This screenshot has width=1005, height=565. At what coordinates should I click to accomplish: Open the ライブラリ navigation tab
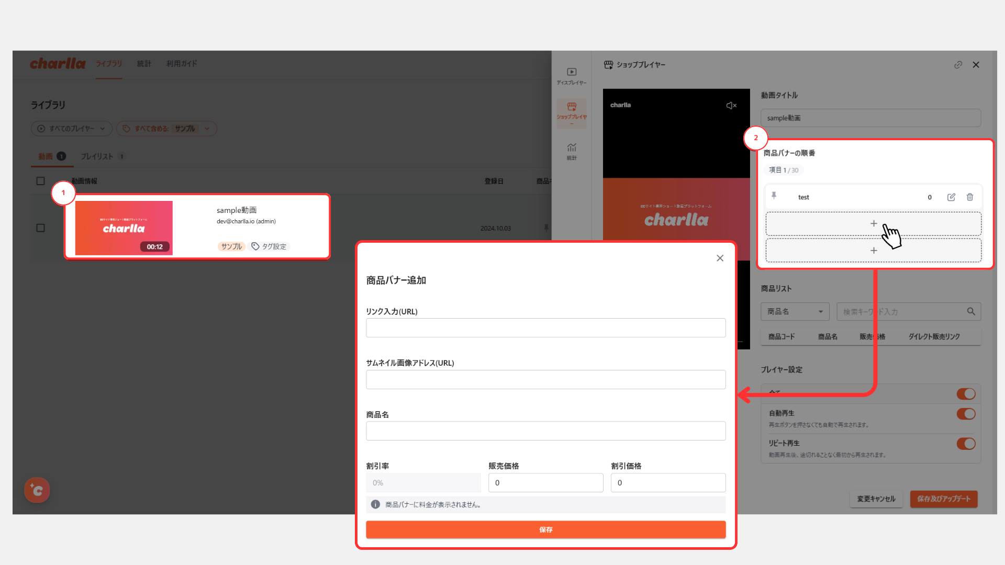pos(109,64)
